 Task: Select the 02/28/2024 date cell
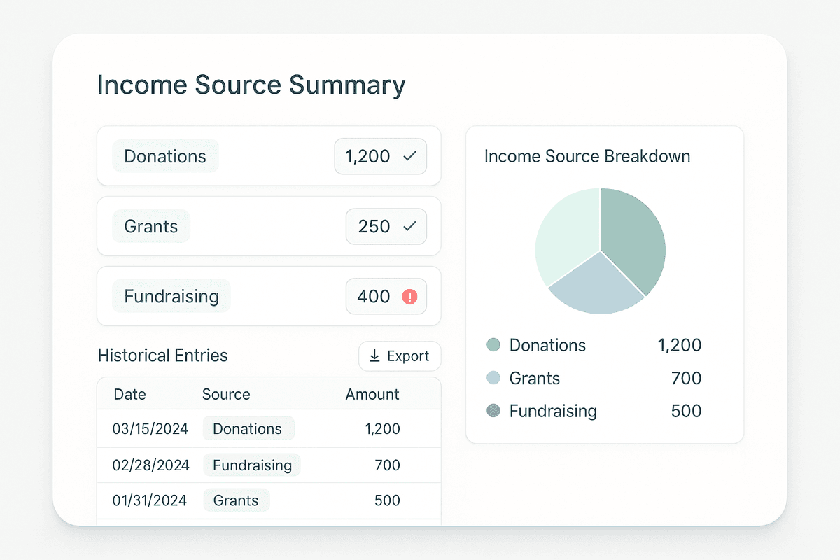point(150,465)
